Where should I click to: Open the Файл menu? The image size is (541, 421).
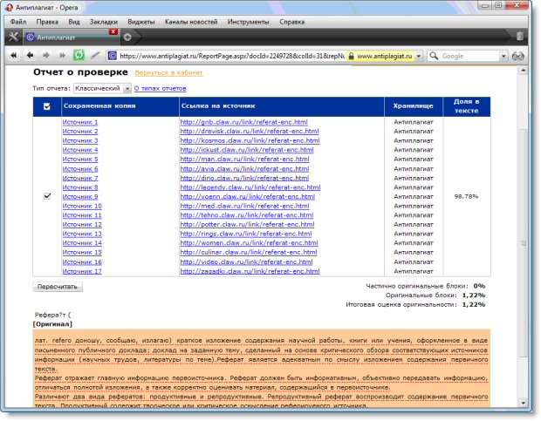coord(18,22)
